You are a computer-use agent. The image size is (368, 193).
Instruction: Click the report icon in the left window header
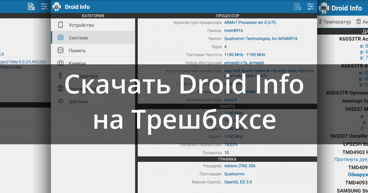pyautogui.click(x=31, y=6)
